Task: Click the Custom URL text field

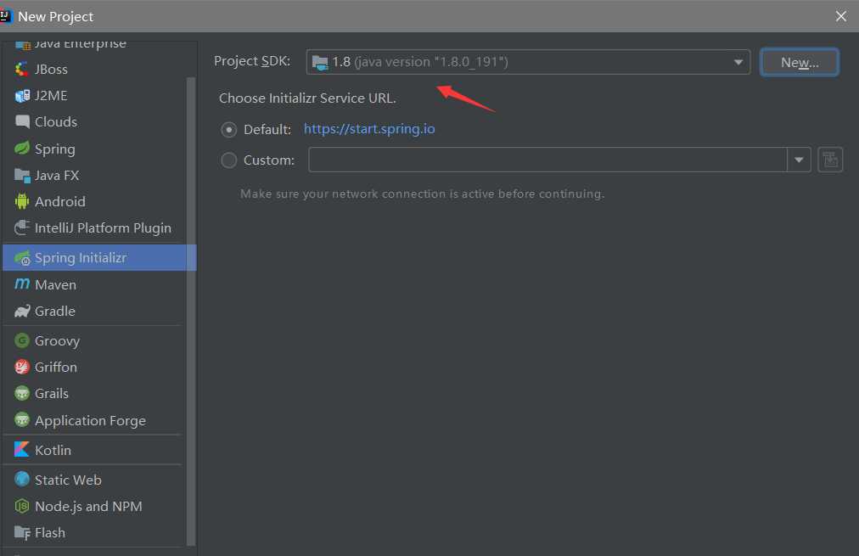Action: coord(547,160)
